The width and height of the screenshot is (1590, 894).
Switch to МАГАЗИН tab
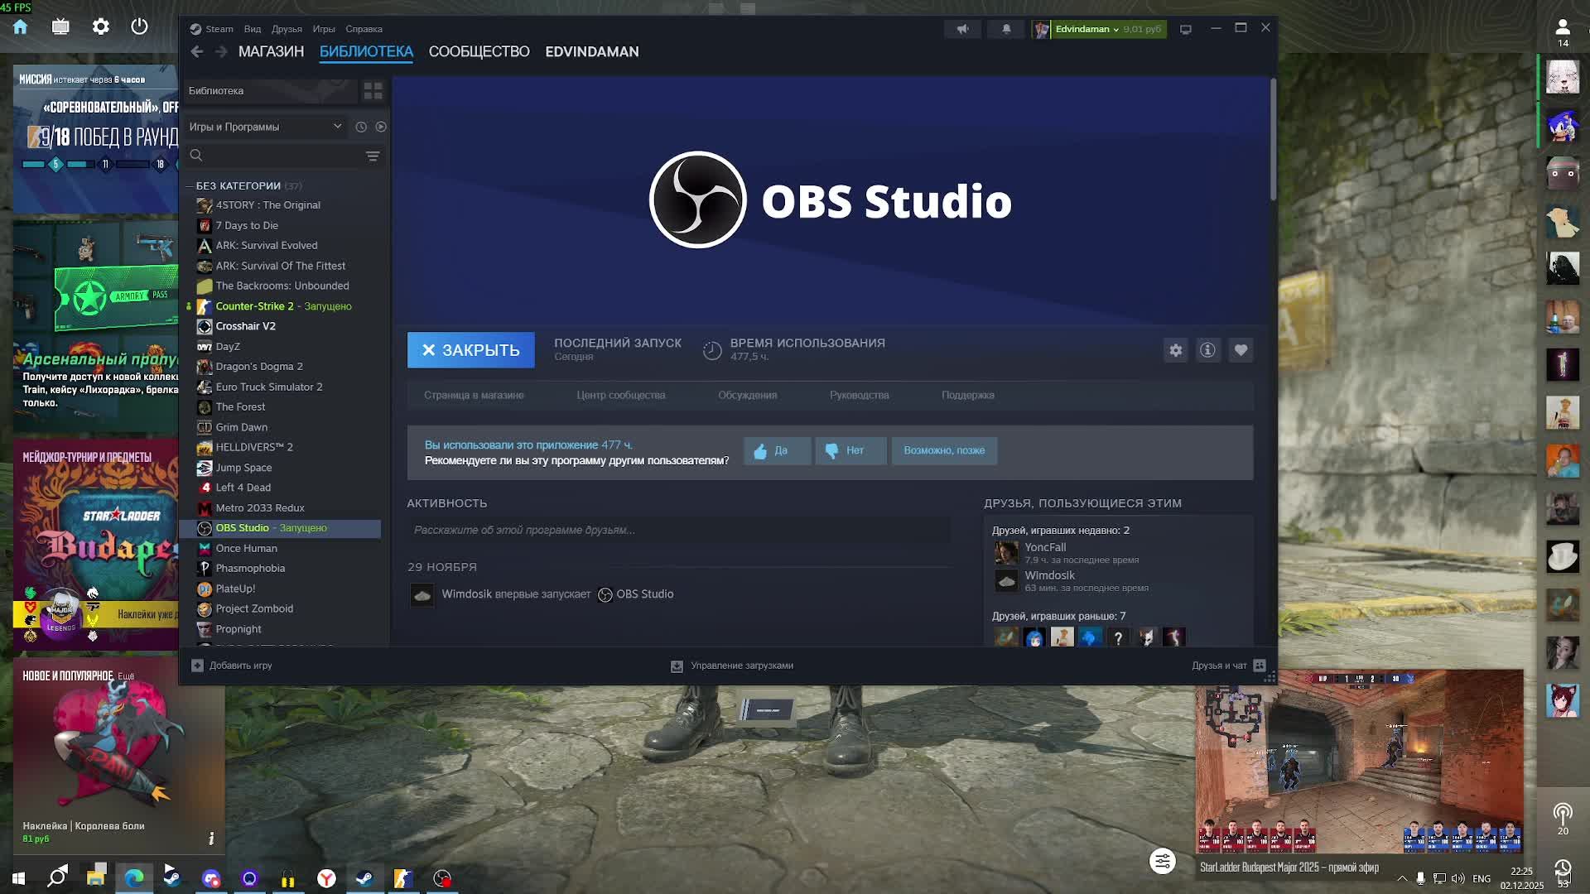click(271, 51)
